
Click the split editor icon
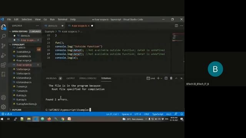pos(176,26)
